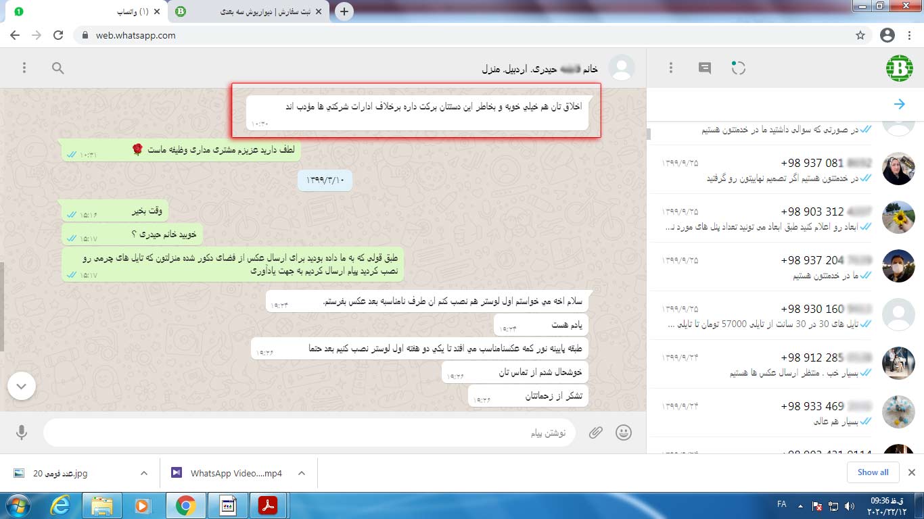Jump to latest messages down arrow
Viewport: 924px width, 519px height.
(21, 386)
